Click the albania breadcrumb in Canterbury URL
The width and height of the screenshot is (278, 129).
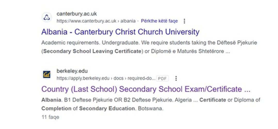(x=128, y=21)
